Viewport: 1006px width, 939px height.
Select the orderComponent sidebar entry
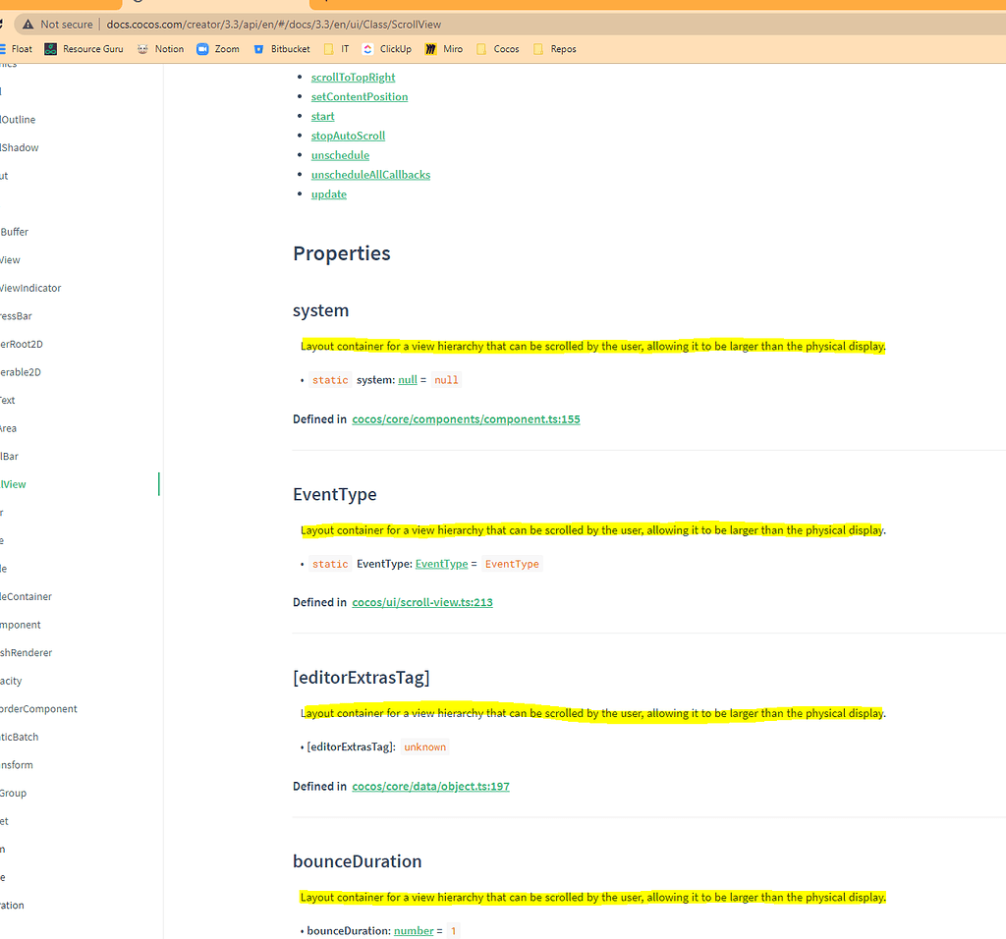tap(38, 709)
